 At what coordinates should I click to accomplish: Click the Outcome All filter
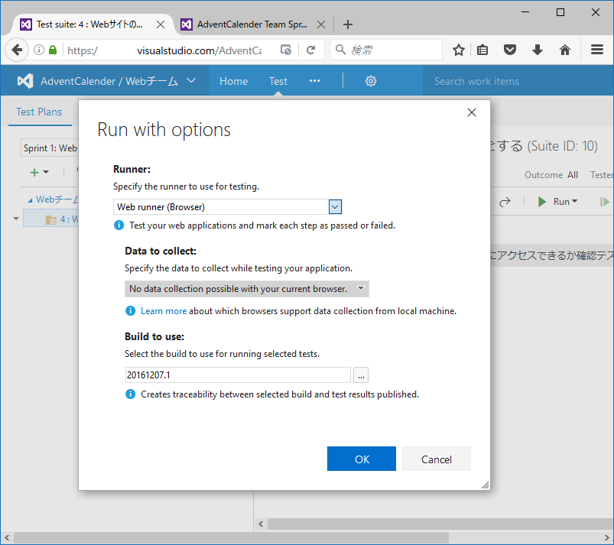click(551, 175)
